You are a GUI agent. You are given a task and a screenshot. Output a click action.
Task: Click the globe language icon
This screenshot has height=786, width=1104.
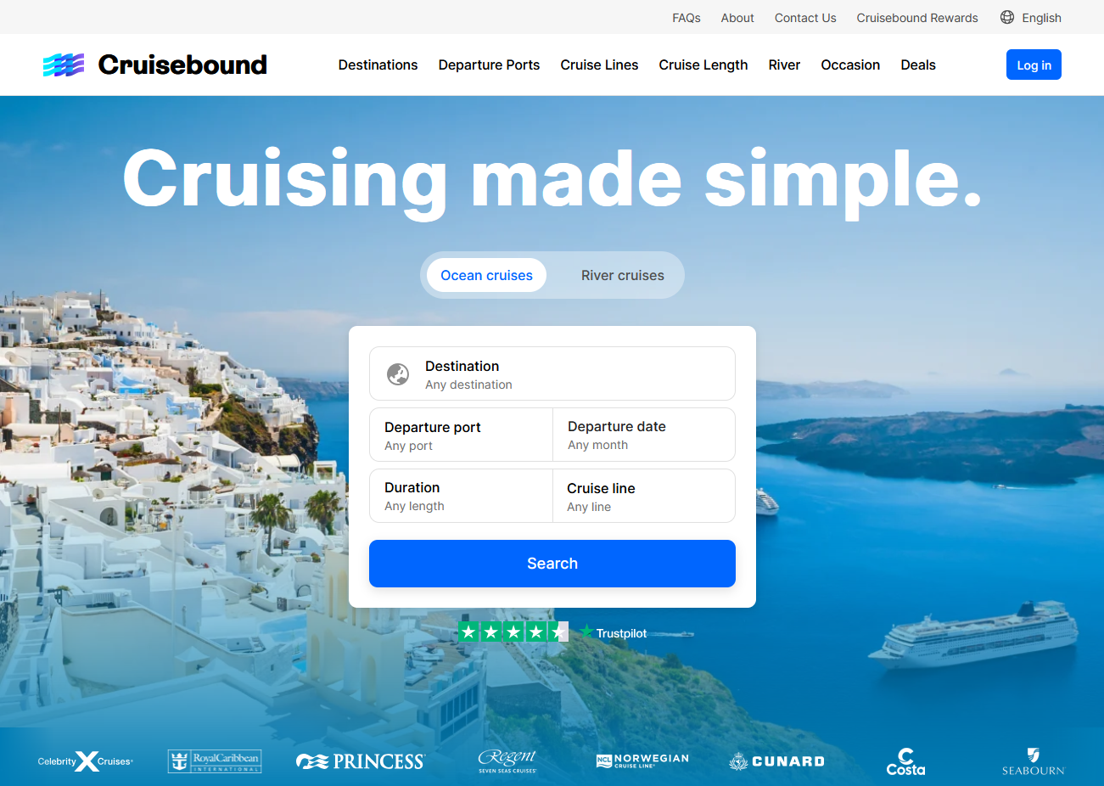click(x=1007, y=17)
